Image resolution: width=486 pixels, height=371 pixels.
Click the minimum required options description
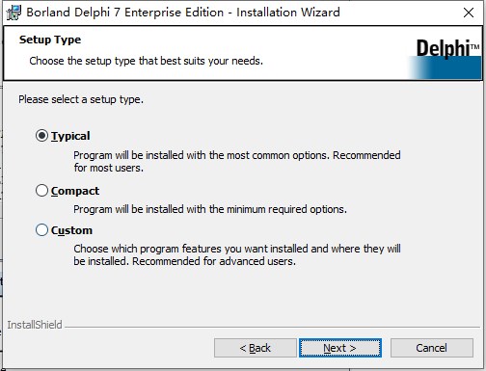[x=210, y=209]
